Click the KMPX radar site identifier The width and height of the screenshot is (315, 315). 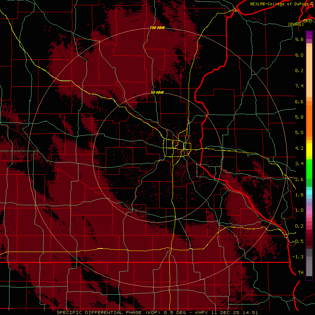(202, 313)
